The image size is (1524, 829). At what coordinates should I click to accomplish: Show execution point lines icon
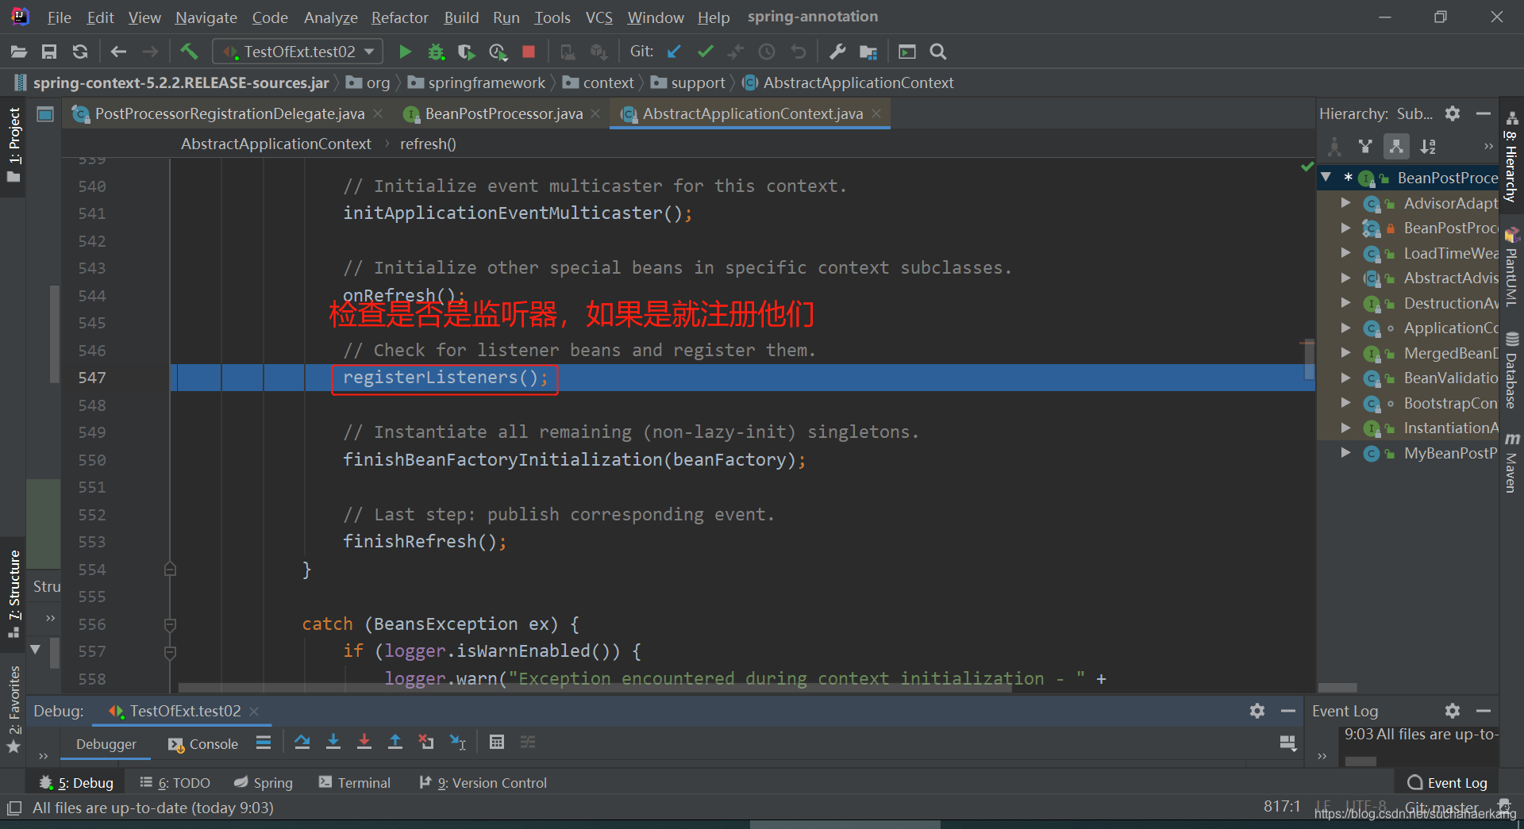point(264,743)
